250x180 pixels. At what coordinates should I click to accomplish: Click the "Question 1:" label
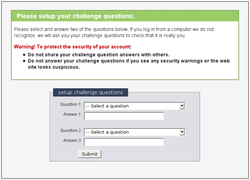(71, 104)
